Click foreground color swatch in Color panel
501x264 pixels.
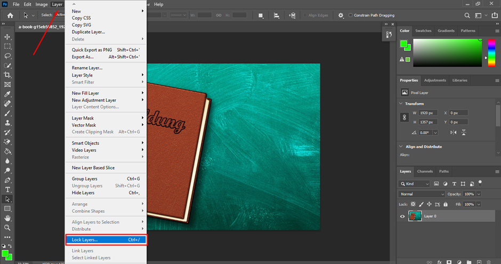tap(403, 44)
